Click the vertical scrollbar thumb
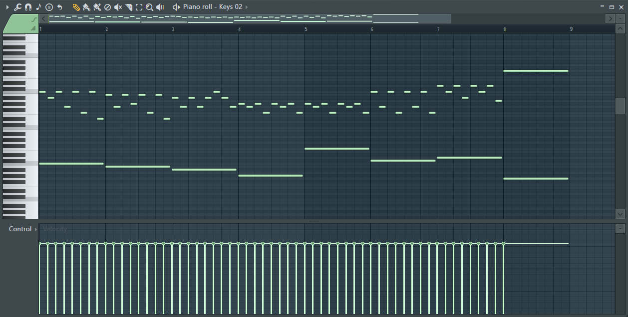The width and height of the screenshot is (628, 317). [620, 105]
